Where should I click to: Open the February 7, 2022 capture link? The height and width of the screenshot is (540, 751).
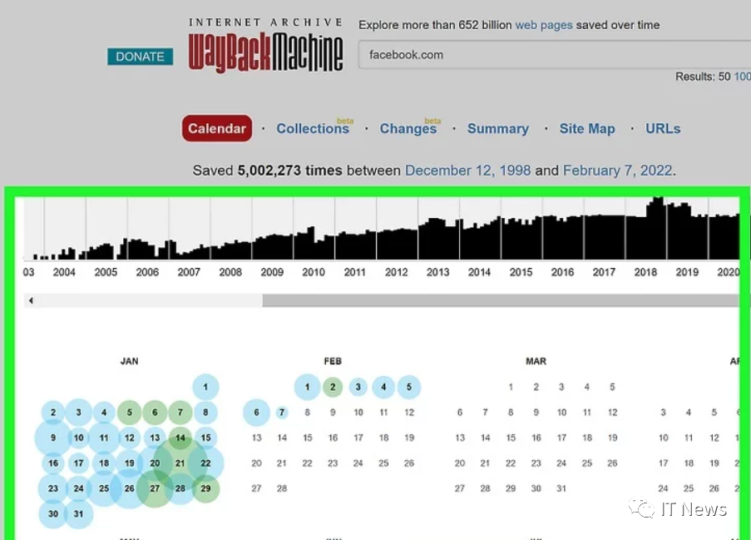617,171
